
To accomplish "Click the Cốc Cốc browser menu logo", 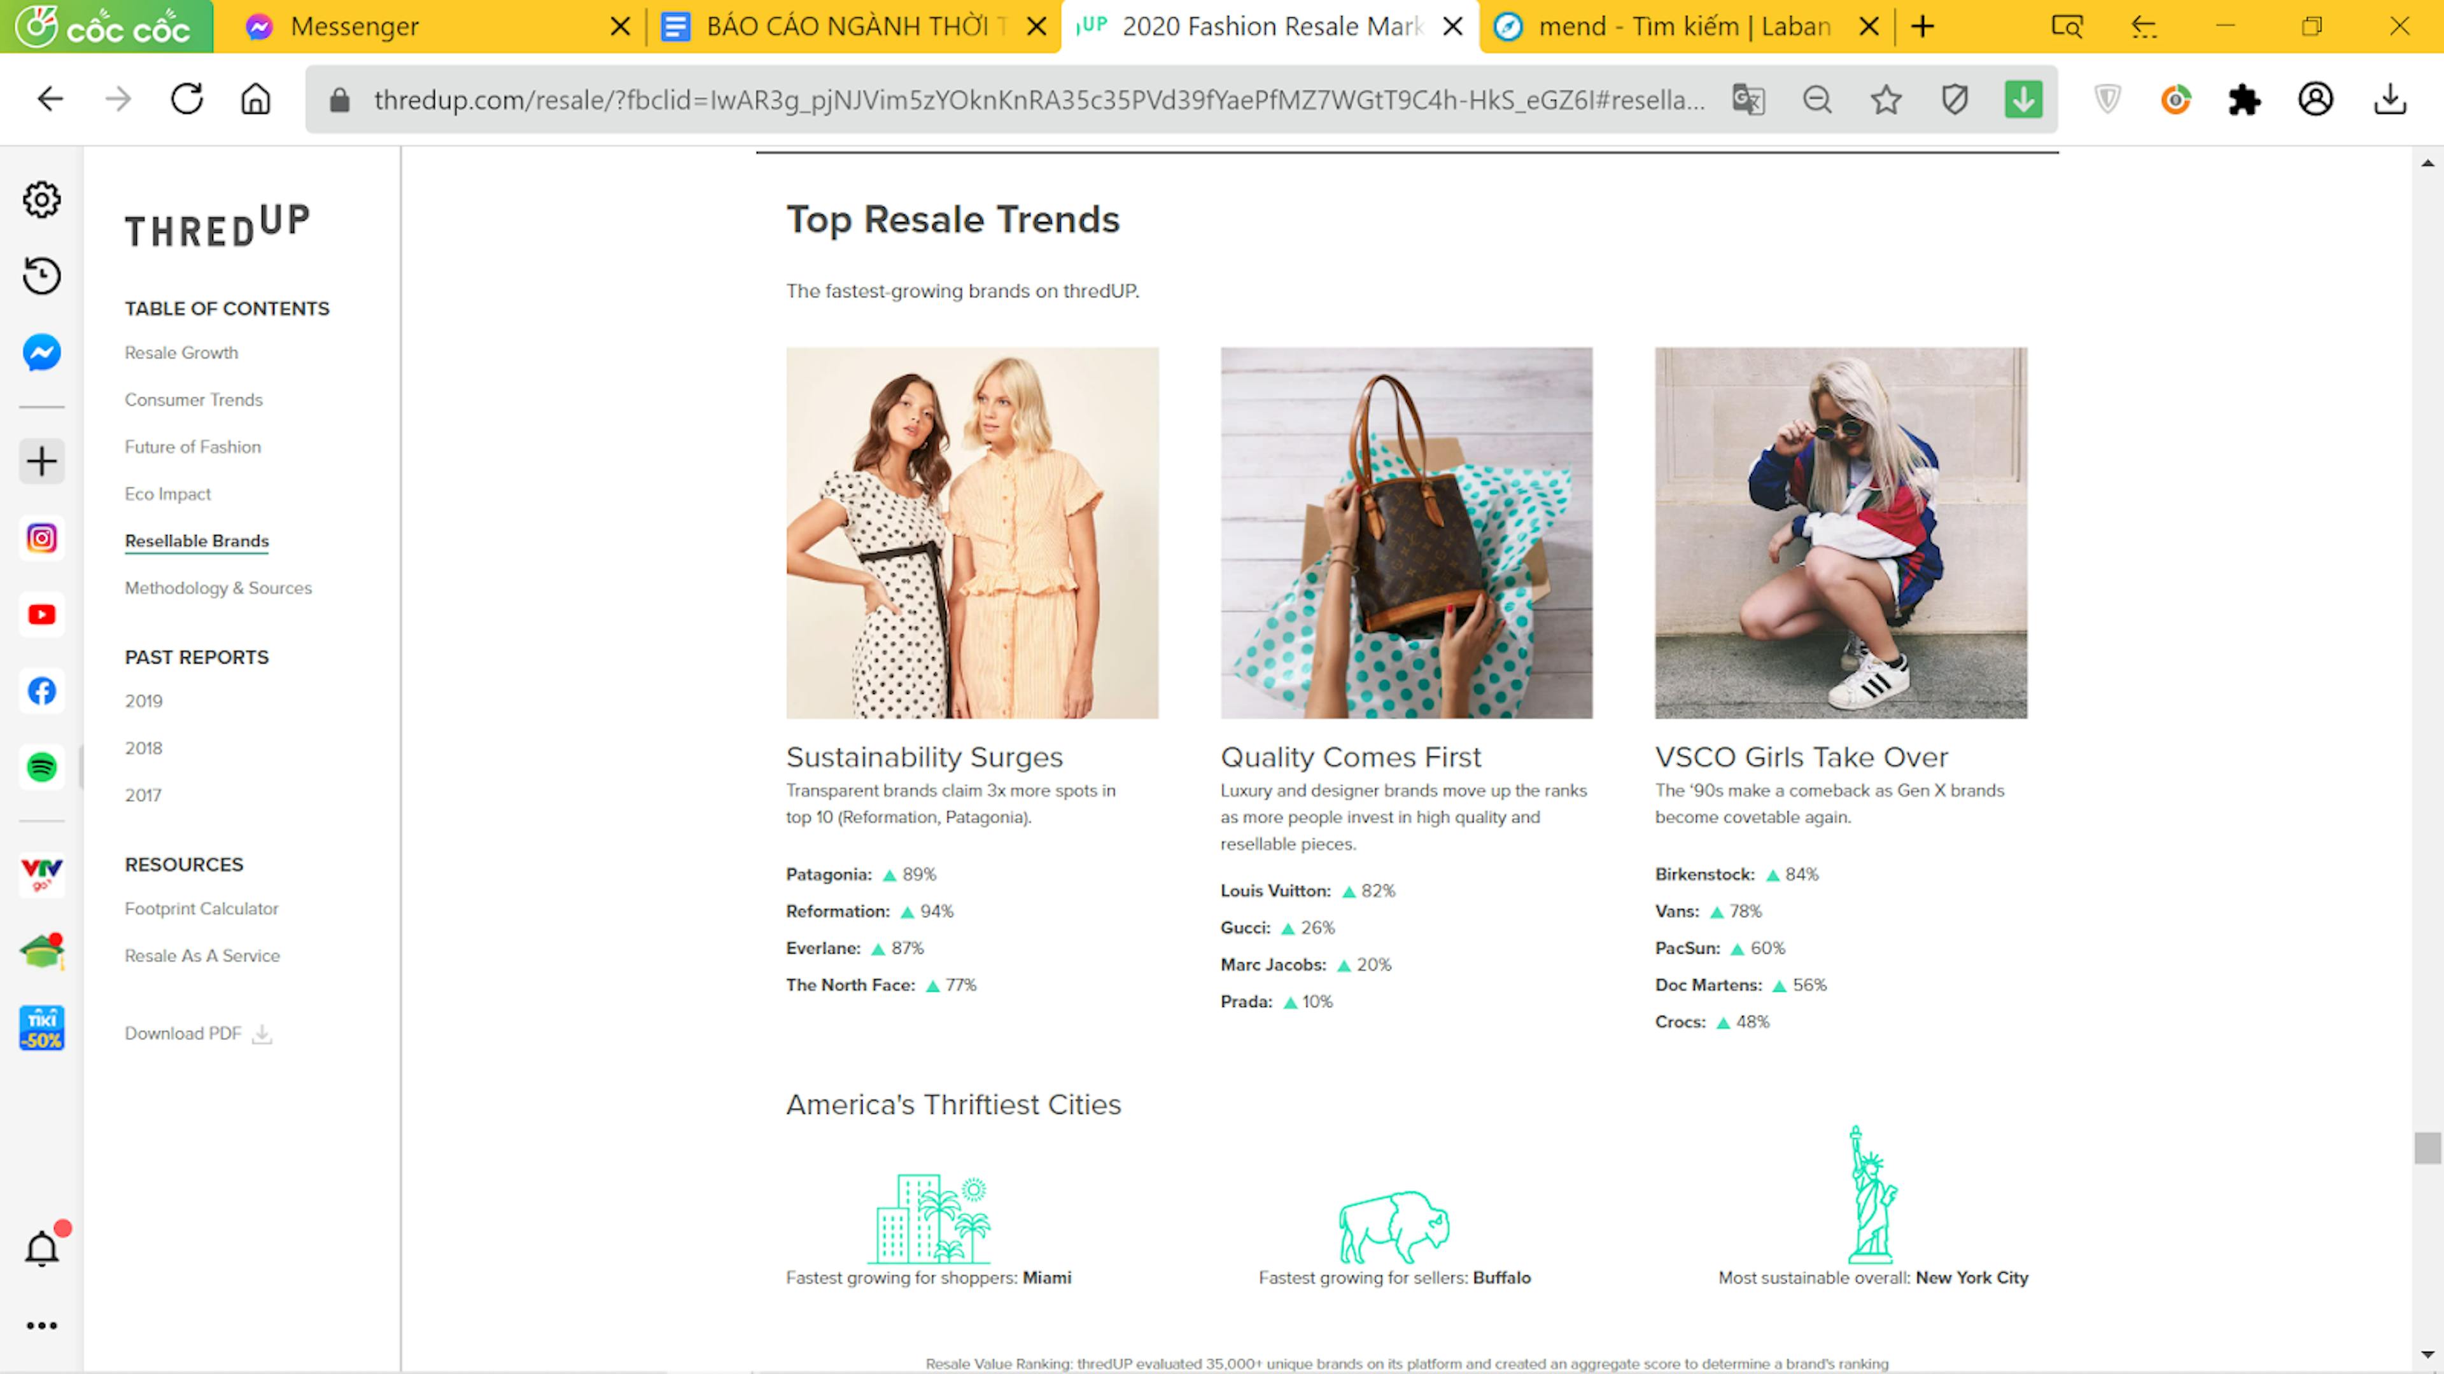I will click(x=106, y=27).
